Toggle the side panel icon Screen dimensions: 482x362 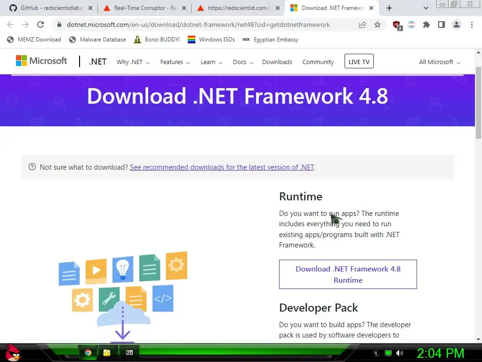[x=442, y=25]
